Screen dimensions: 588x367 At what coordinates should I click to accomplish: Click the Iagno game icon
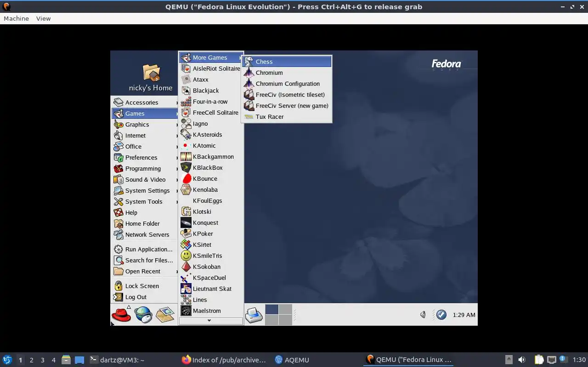pos(186,123)
